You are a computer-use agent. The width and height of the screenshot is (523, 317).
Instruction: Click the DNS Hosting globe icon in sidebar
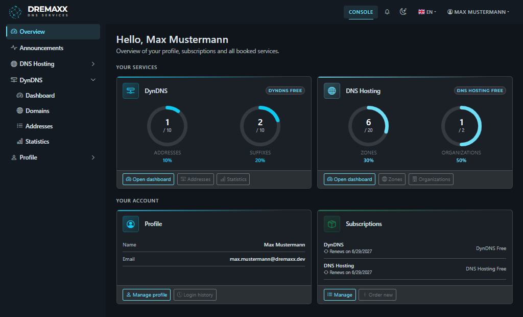click(14, 64)
